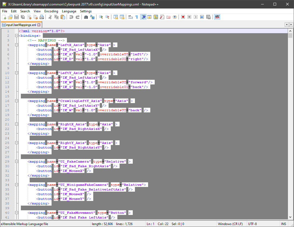Click the Cut scissors icon

point(50,17)
